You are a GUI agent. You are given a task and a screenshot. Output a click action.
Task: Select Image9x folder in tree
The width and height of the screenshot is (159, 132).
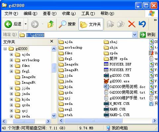(25, 77)
